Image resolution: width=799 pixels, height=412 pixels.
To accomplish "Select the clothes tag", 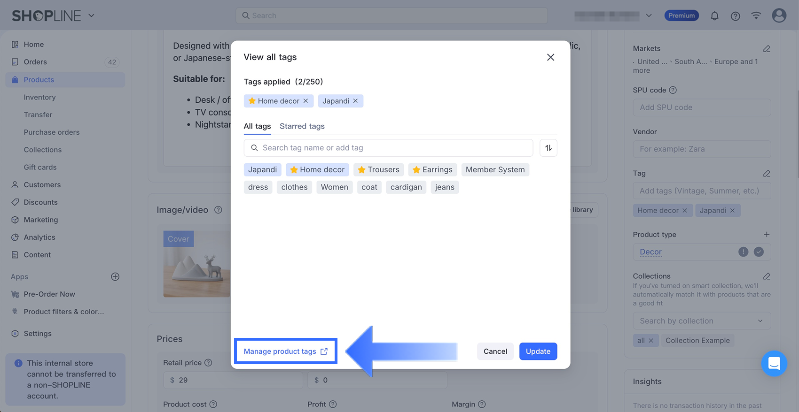I will coord(294,187).
